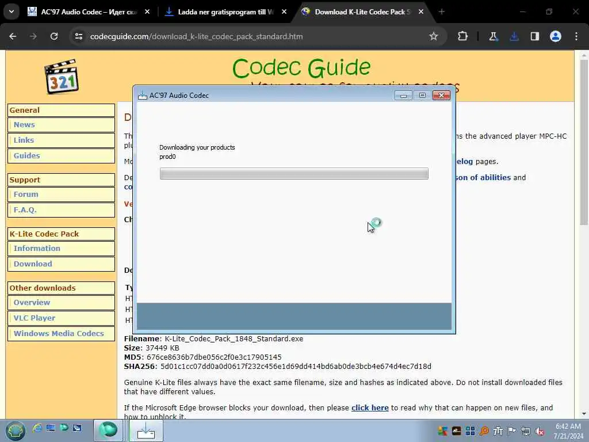Image resolution: width=589 pixels, height=442 pixels.
Task: Open the Forum sidebar link
Action: [x=61, y=195]
